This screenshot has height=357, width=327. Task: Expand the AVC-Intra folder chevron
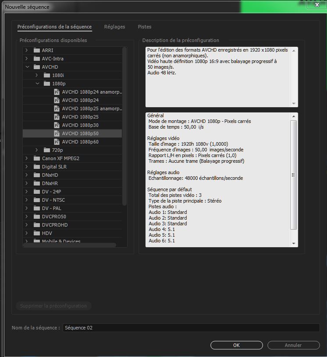pyautogui.click(x=26, y=59)
